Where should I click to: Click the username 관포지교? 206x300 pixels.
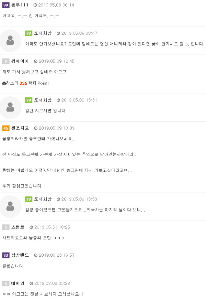[x=20, y=128]
